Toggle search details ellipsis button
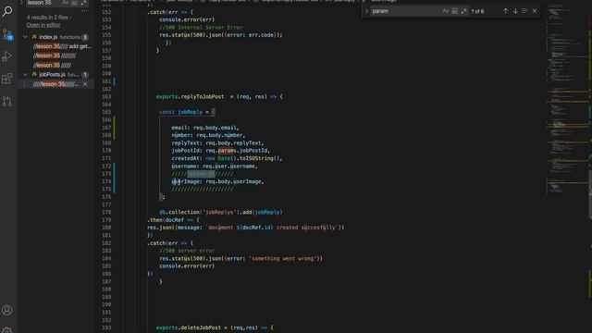 84,11
